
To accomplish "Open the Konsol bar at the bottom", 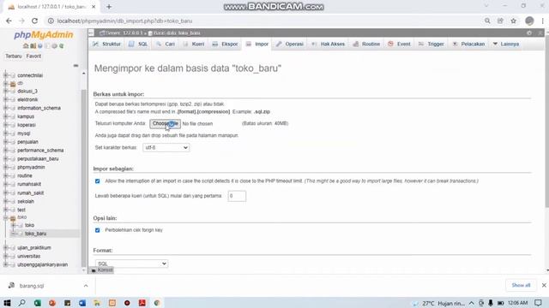I will [x=102, y=270].
